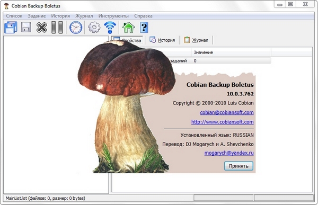Open help with the question mark icon
Viewport: 318px width, 205px height.
[x=144, y=28]
